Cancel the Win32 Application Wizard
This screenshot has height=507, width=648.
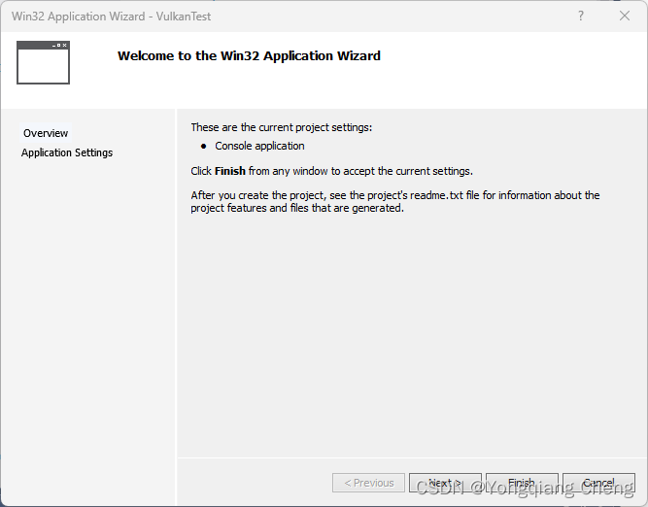pos(598,483)
